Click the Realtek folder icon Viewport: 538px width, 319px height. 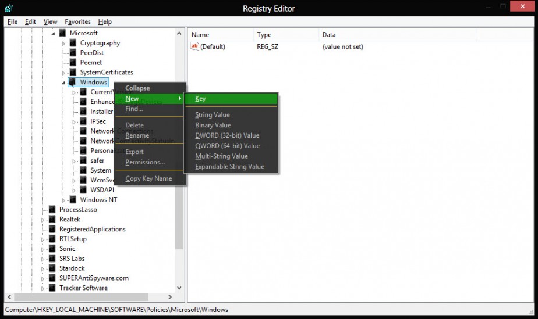(52, 220)
